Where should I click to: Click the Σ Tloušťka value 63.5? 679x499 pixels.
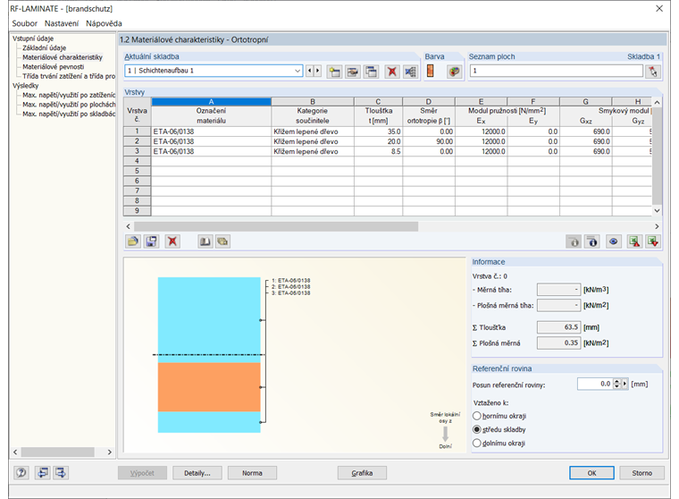(x=558, y=327)
